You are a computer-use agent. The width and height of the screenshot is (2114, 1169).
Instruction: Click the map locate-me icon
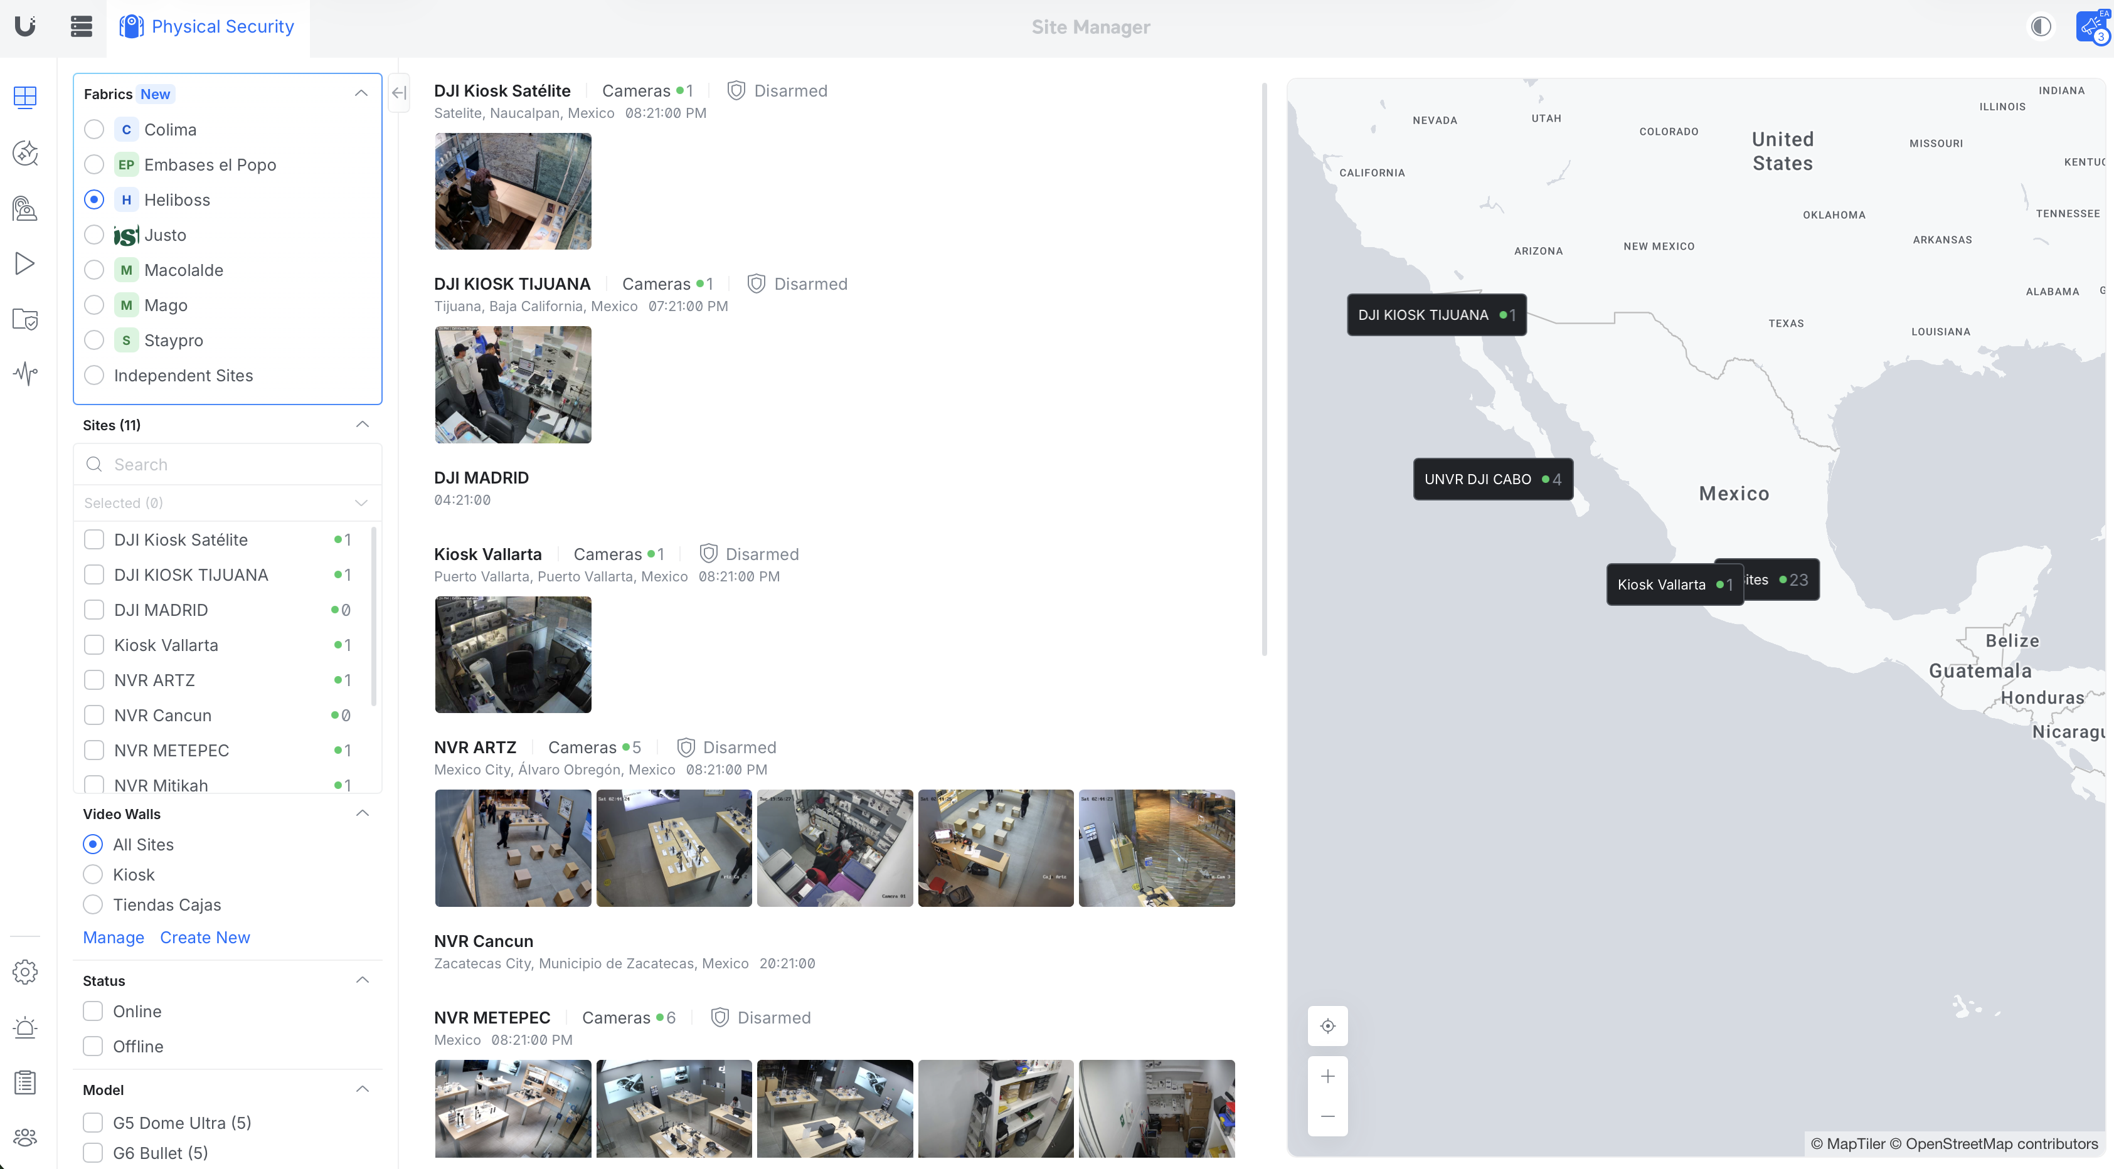(1328, 1026)
